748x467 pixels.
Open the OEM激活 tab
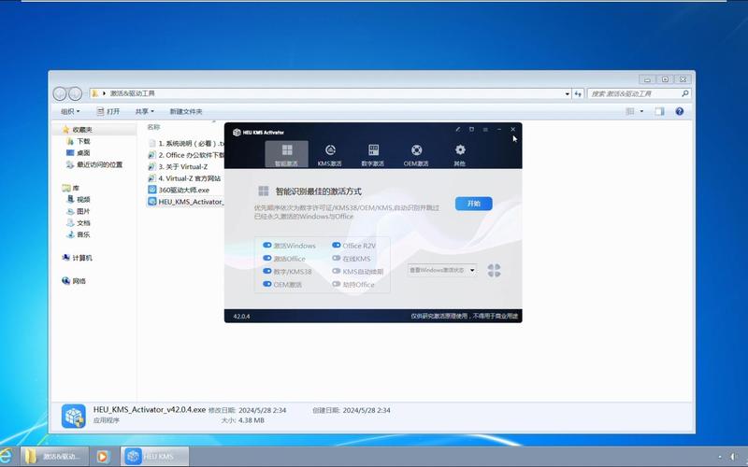point(416,154)
